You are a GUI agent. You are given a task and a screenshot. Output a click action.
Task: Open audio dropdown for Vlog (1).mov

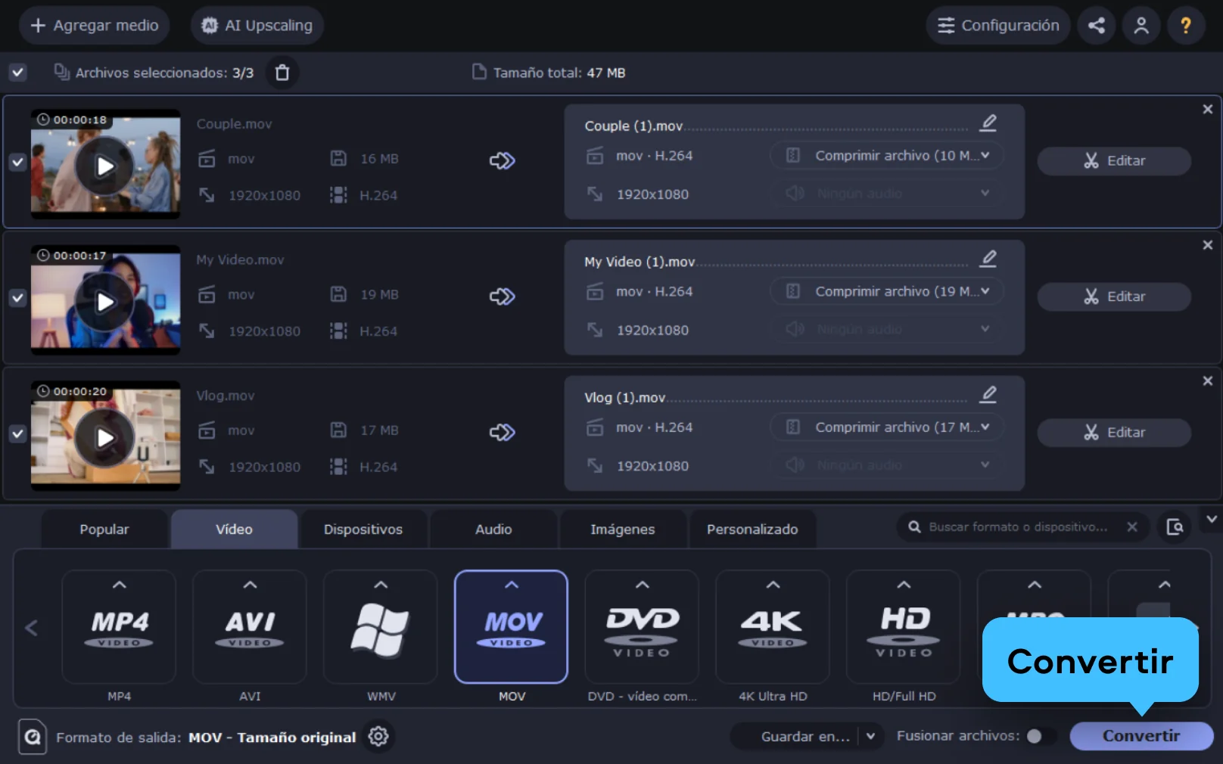coord(887,465)
